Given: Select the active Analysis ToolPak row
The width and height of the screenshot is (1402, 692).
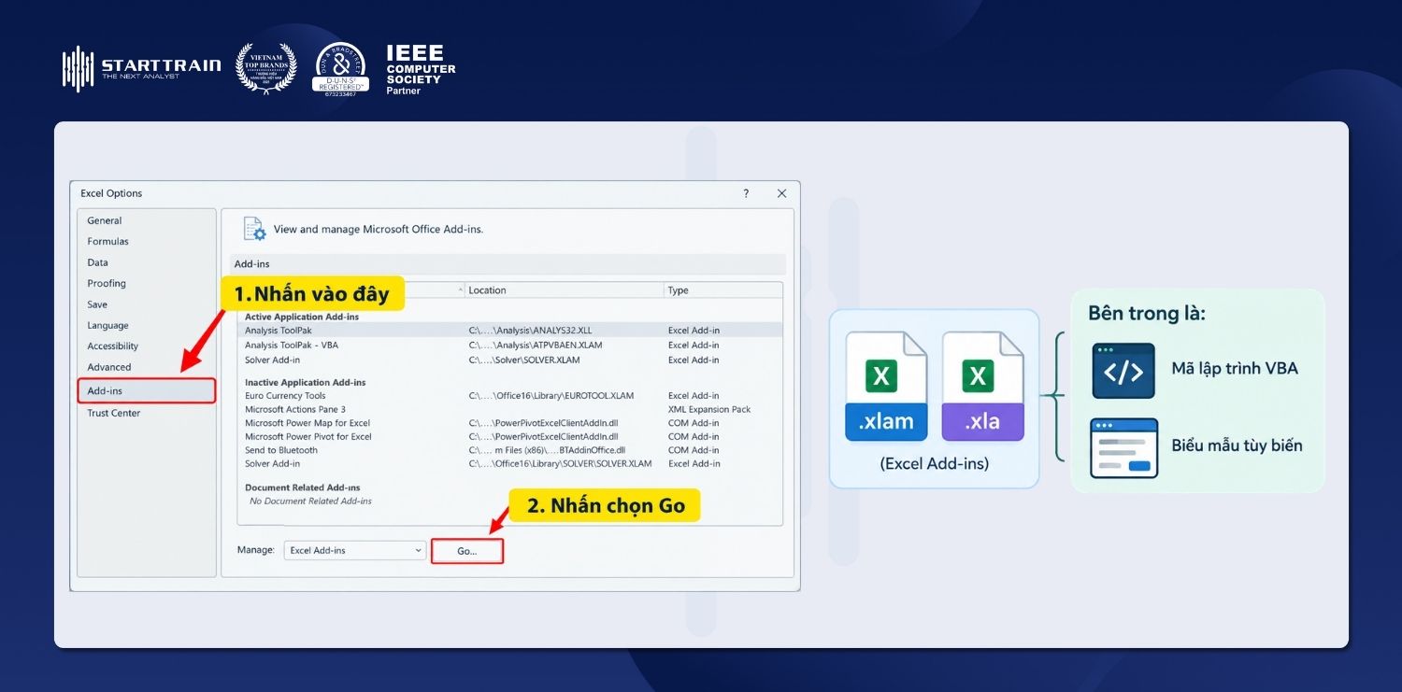Looking at the screenshot, I should 511,331.
